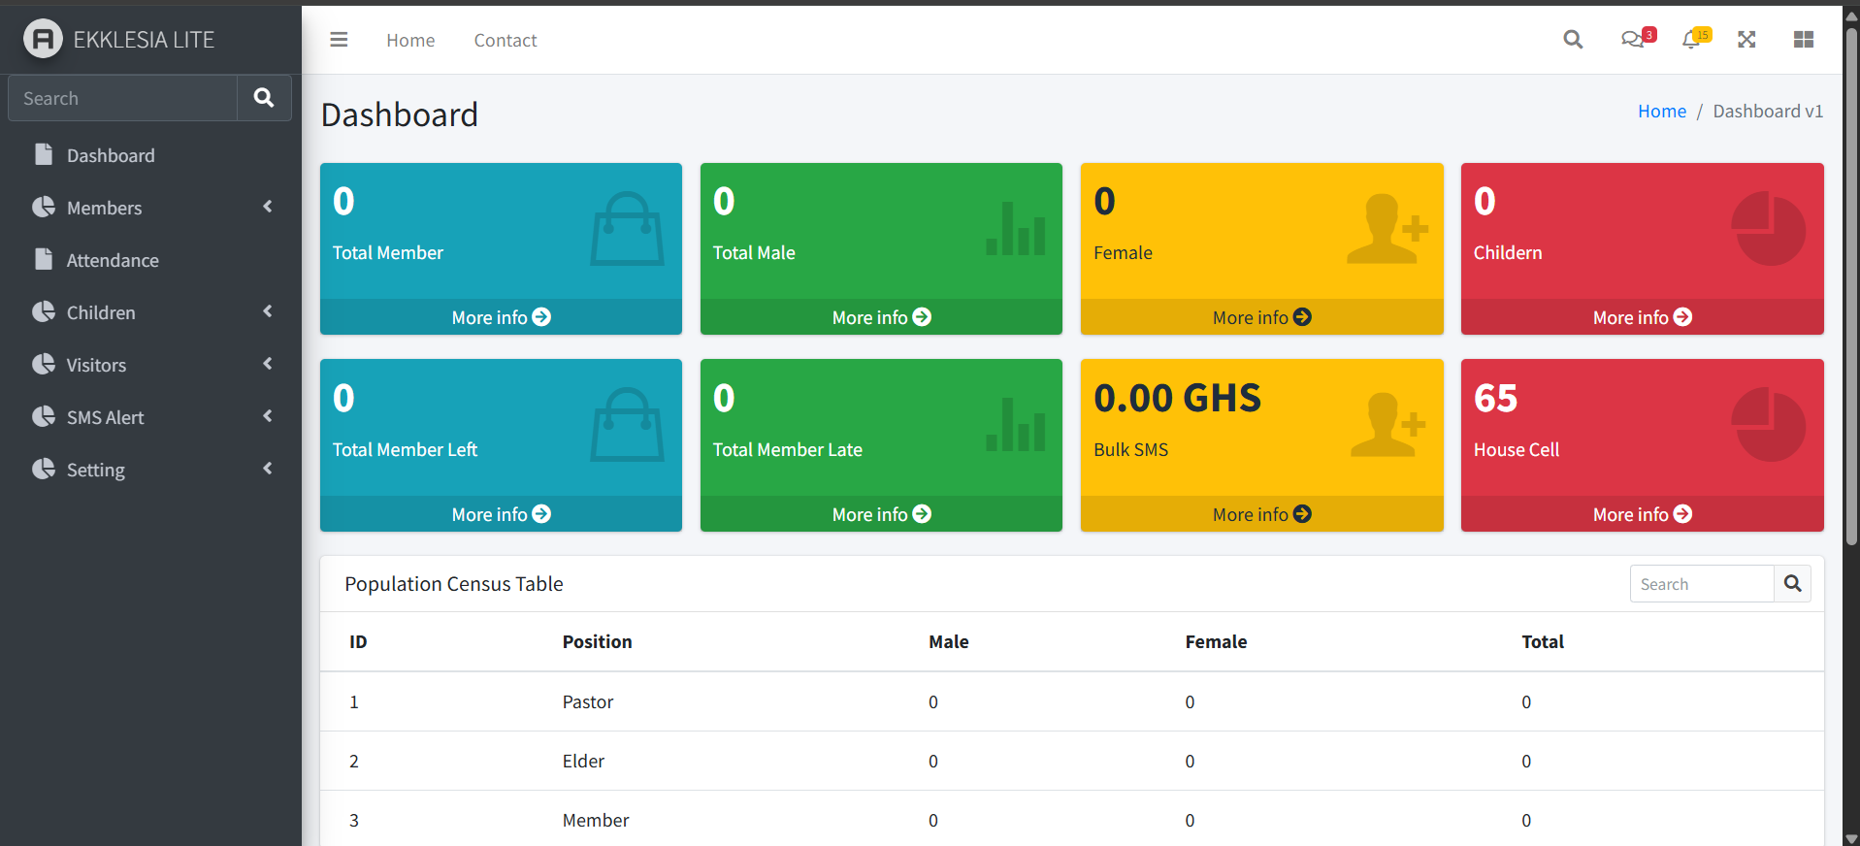Click the EKKLESIA LITE brand text

coord(144,40)
